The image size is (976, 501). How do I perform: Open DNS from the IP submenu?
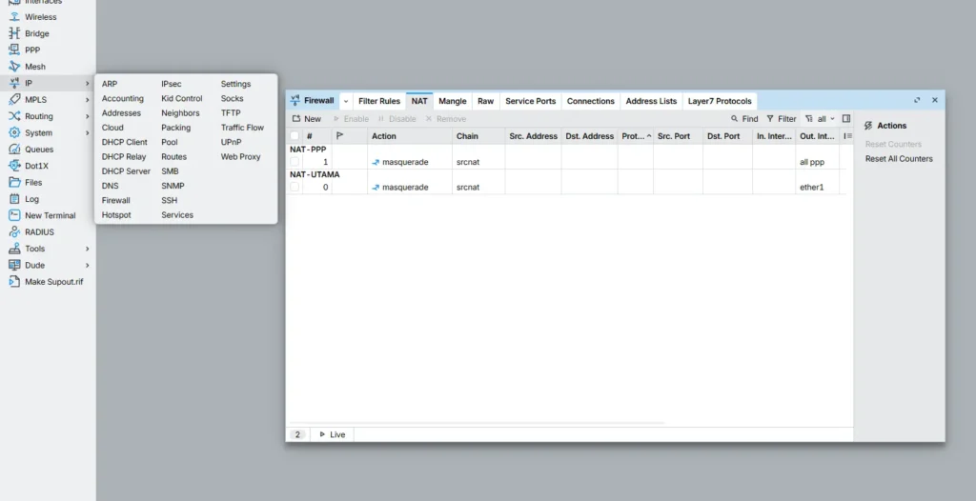[x=111, y=186]
